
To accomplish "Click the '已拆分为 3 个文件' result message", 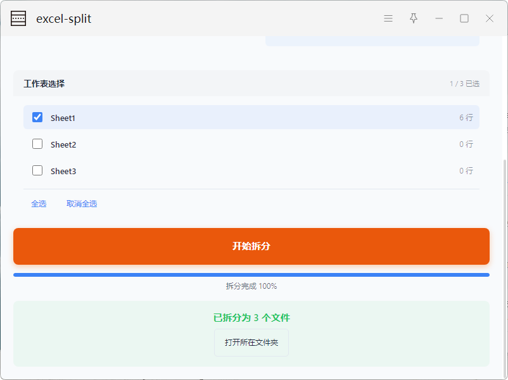I will [251, 317].
